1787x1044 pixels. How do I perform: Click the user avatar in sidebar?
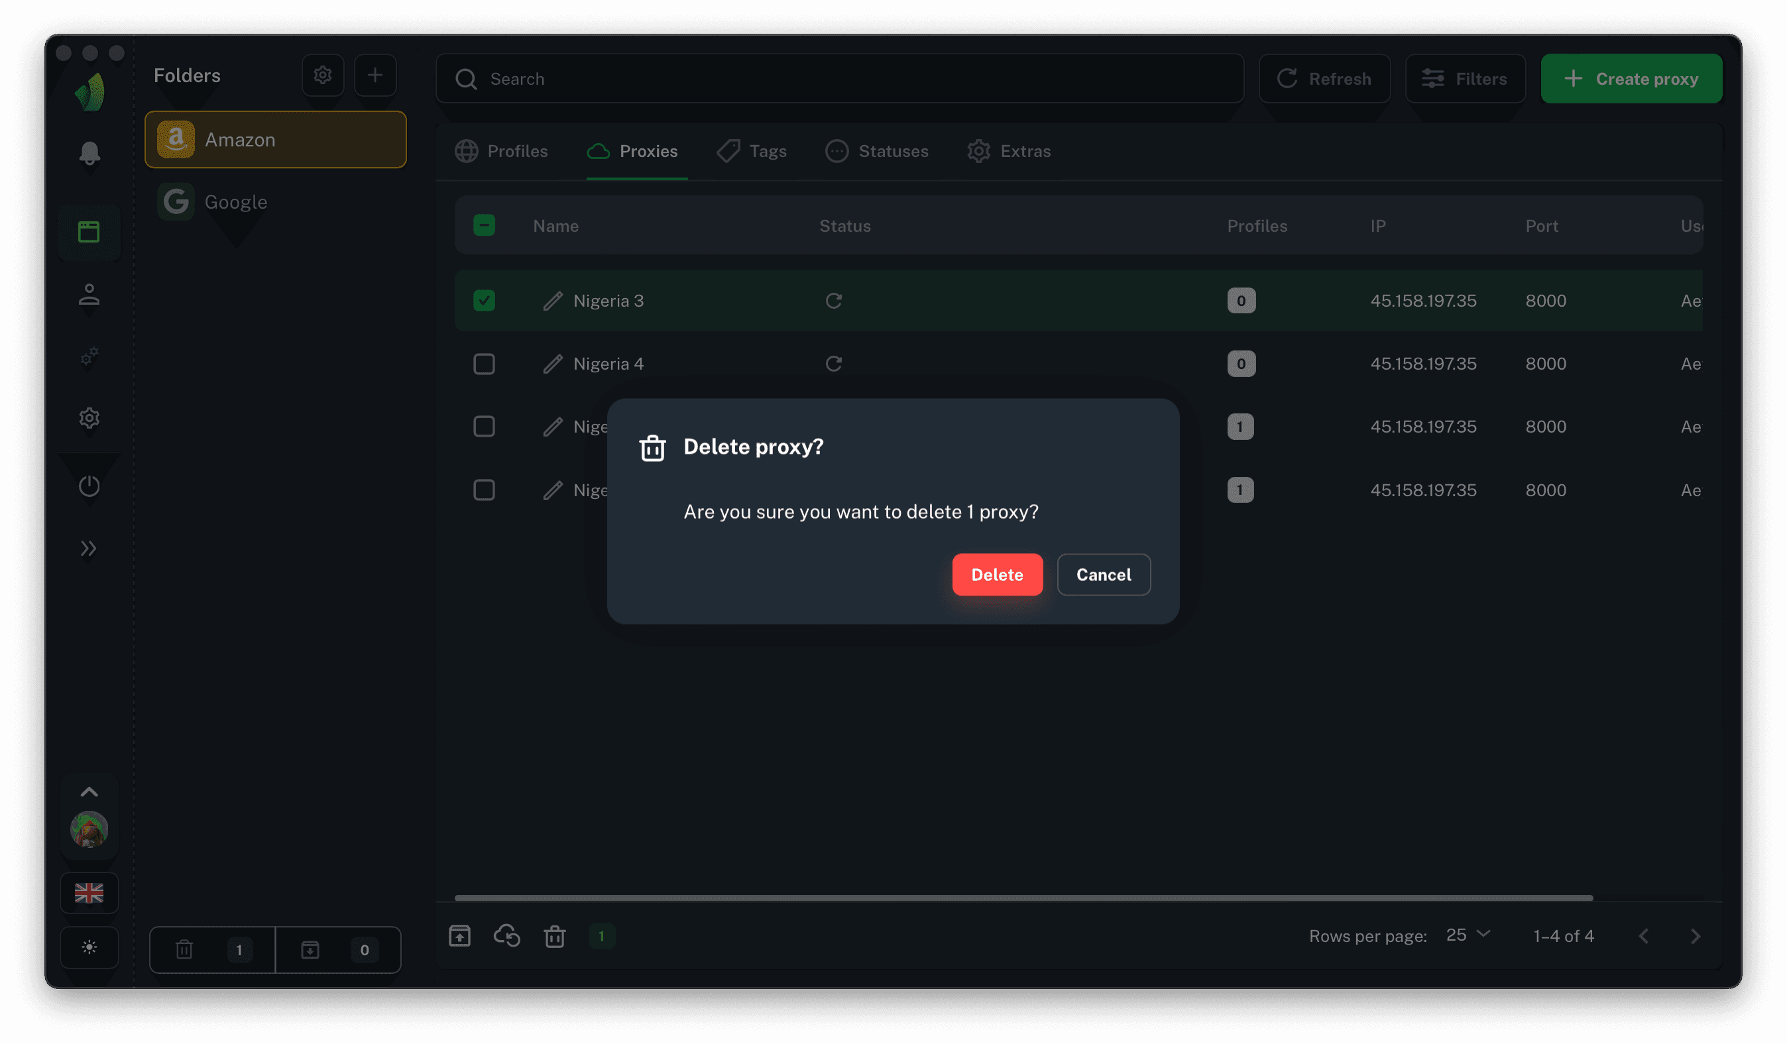coord(89,829)
